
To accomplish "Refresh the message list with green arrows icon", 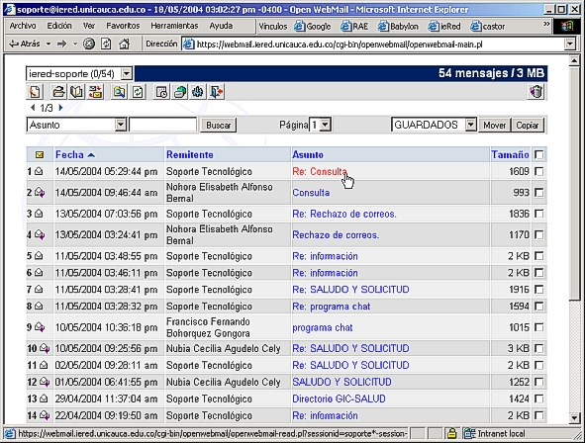I will (x=138, y=92).
